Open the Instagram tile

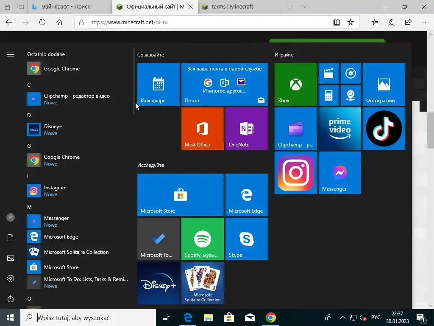pos(295,173)
